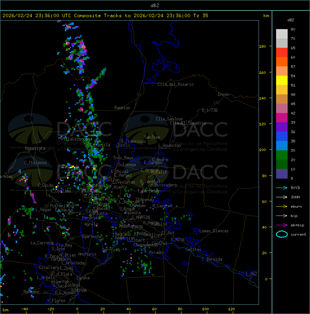
Task: Click the 'Composite Tracks' header text
Action: (x=98, y=16)
